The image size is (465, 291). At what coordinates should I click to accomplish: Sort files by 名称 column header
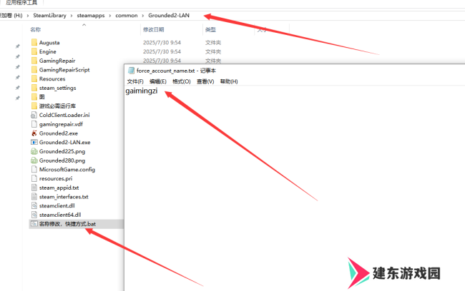coord(36,29)
